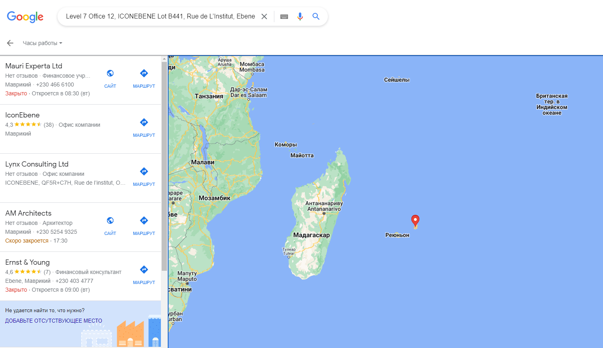
Task: Click Малави label on the map
Action: click(203, 162)
